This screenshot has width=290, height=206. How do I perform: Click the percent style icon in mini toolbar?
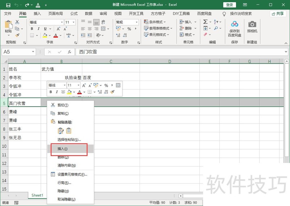tap(106, 85)
